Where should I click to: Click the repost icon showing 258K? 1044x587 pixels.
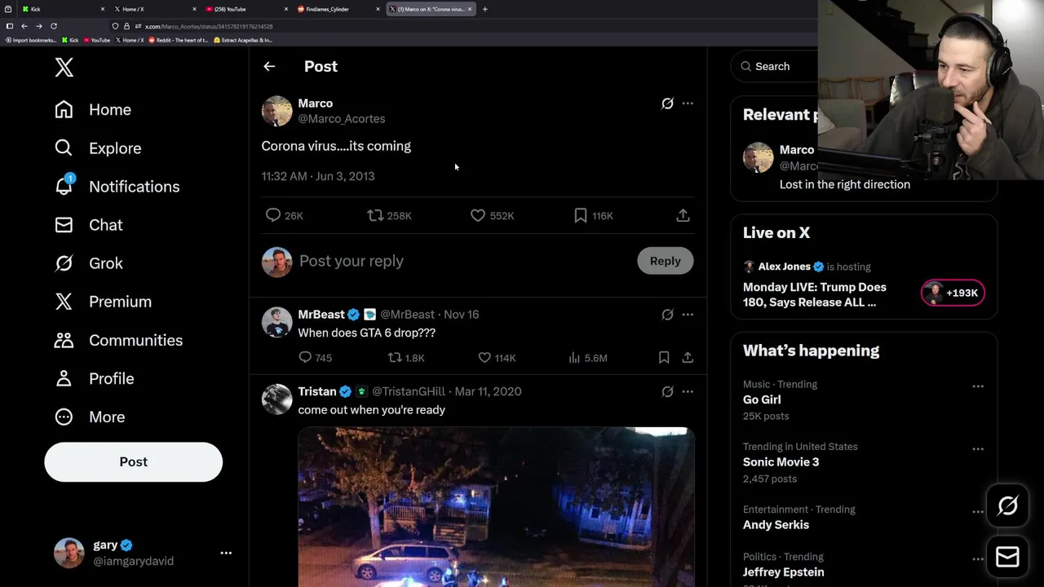375,215
